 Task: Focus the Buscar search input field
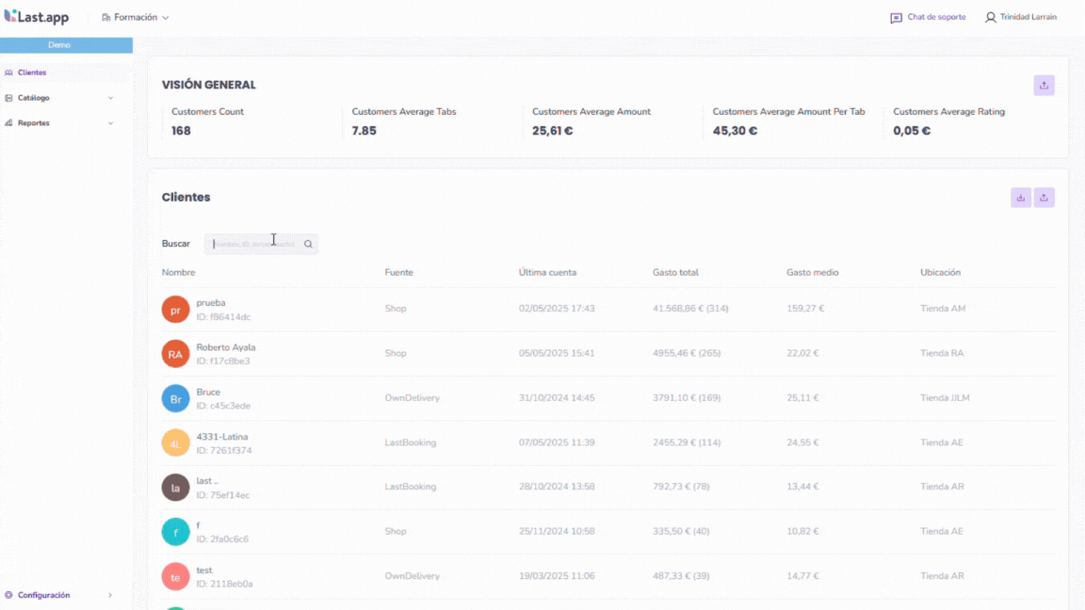pyautogui.click(x=254, y=244)
